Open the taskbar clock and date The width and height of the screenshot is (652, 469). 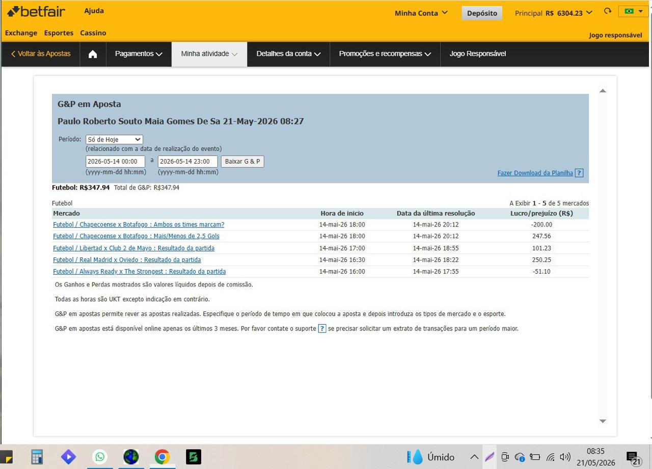[x=595, y=457]
